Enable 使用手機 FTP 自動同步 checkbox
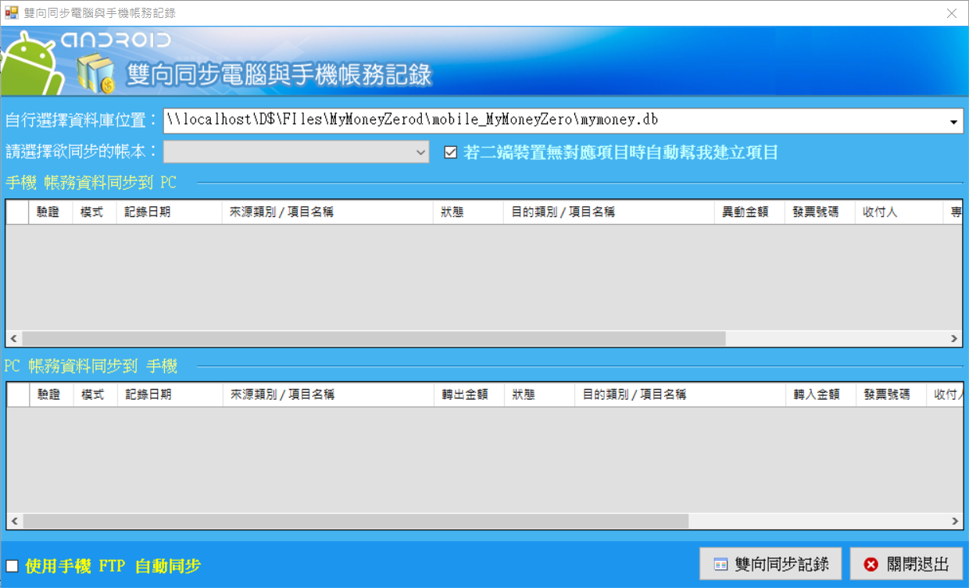This screenshot has width=969, height=588. 12,566
